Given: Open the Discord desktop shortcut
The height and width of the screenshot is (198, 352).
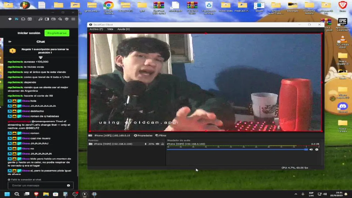Looking at the screenshot, I should pyautogui.click(x=343, y=107).
